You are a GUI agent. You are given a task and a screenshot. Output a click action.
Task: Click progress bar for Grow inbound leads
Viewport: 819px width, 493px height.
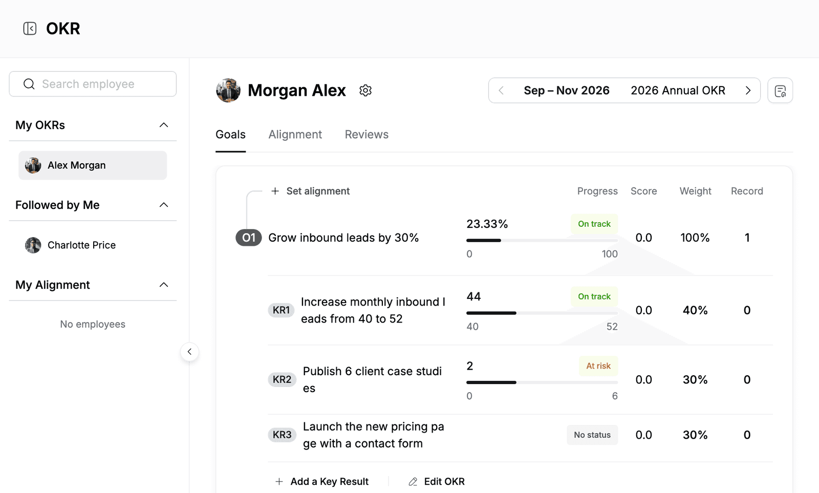[x=542, y=240]
